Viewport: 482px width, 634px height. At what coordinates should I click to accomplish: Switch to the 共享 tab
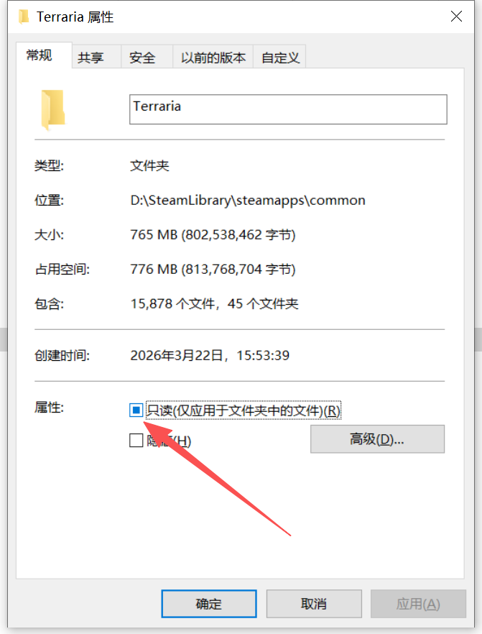[91, 58]
